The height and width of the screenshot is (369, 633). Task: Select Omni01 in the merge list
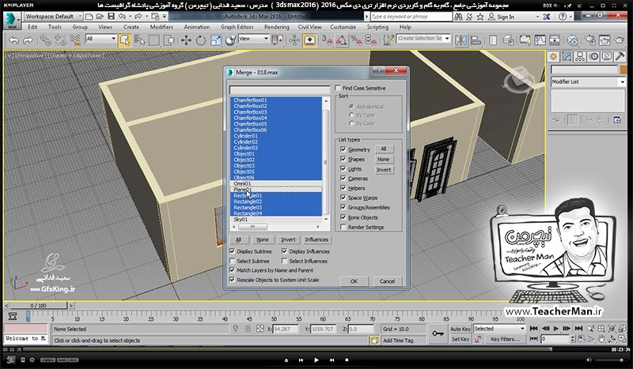point(276,183)
